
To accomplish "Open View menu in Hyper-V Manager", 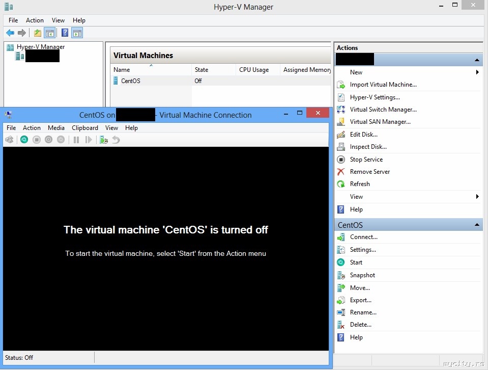I will (58, 20).
